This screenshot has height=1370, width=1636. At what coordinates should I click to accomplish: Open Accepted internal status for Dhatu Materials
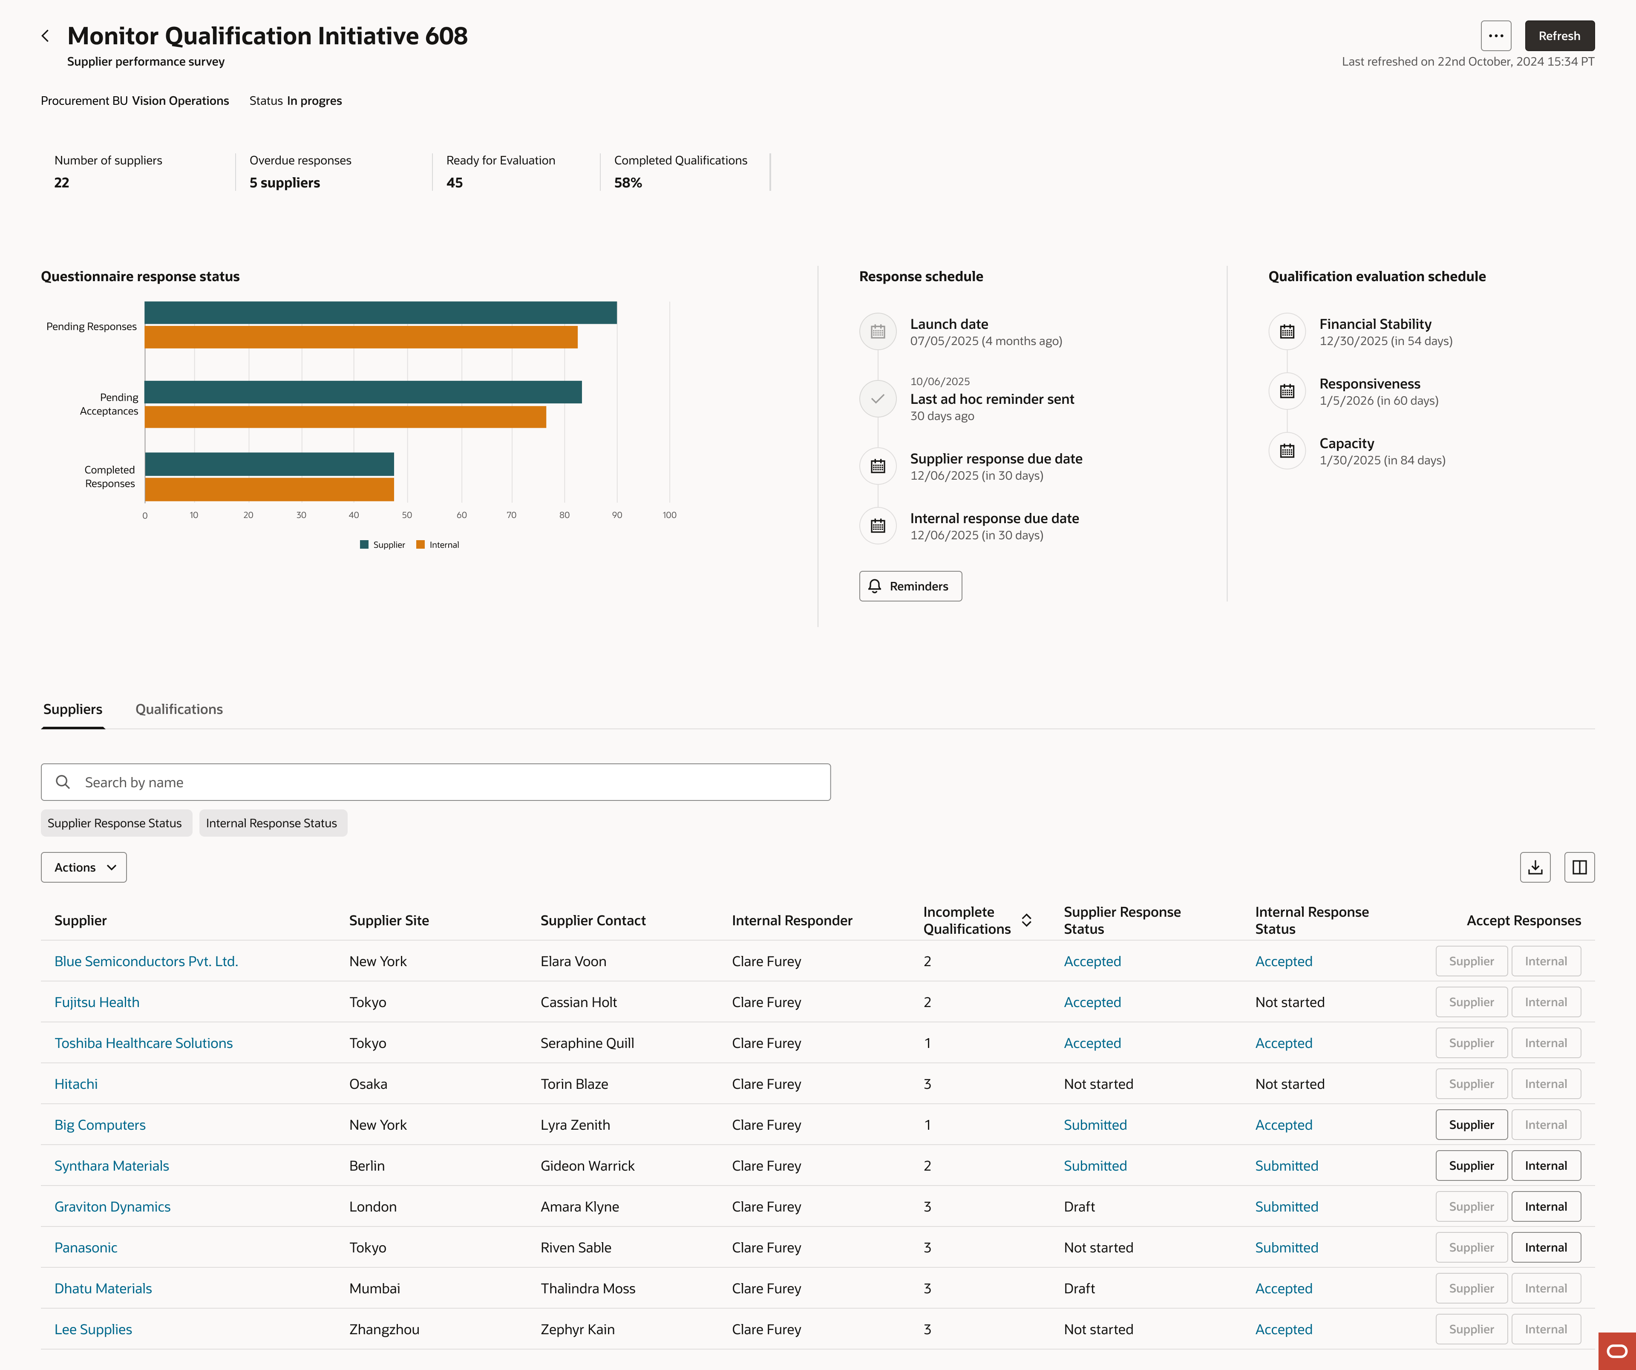click(1283, 1288)
